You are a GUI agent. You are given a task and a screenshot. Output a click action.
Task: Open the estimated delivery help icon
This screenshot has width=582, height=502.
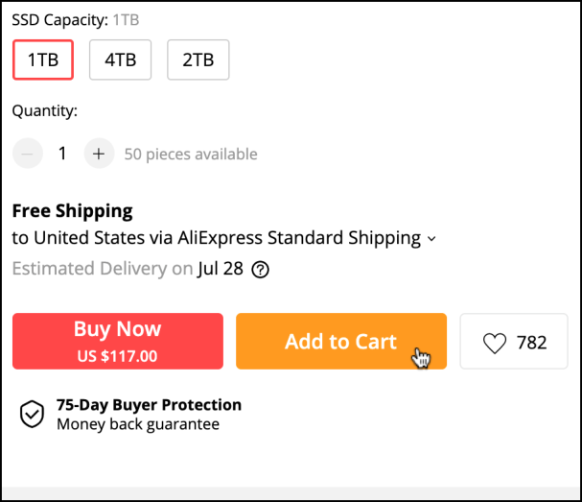pyautogui.click(x=260, y=270)
